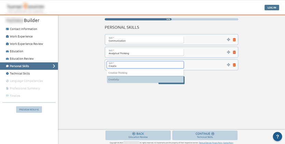
Task: Open the Education sidebar item
Action: click(x=16, y=51)
